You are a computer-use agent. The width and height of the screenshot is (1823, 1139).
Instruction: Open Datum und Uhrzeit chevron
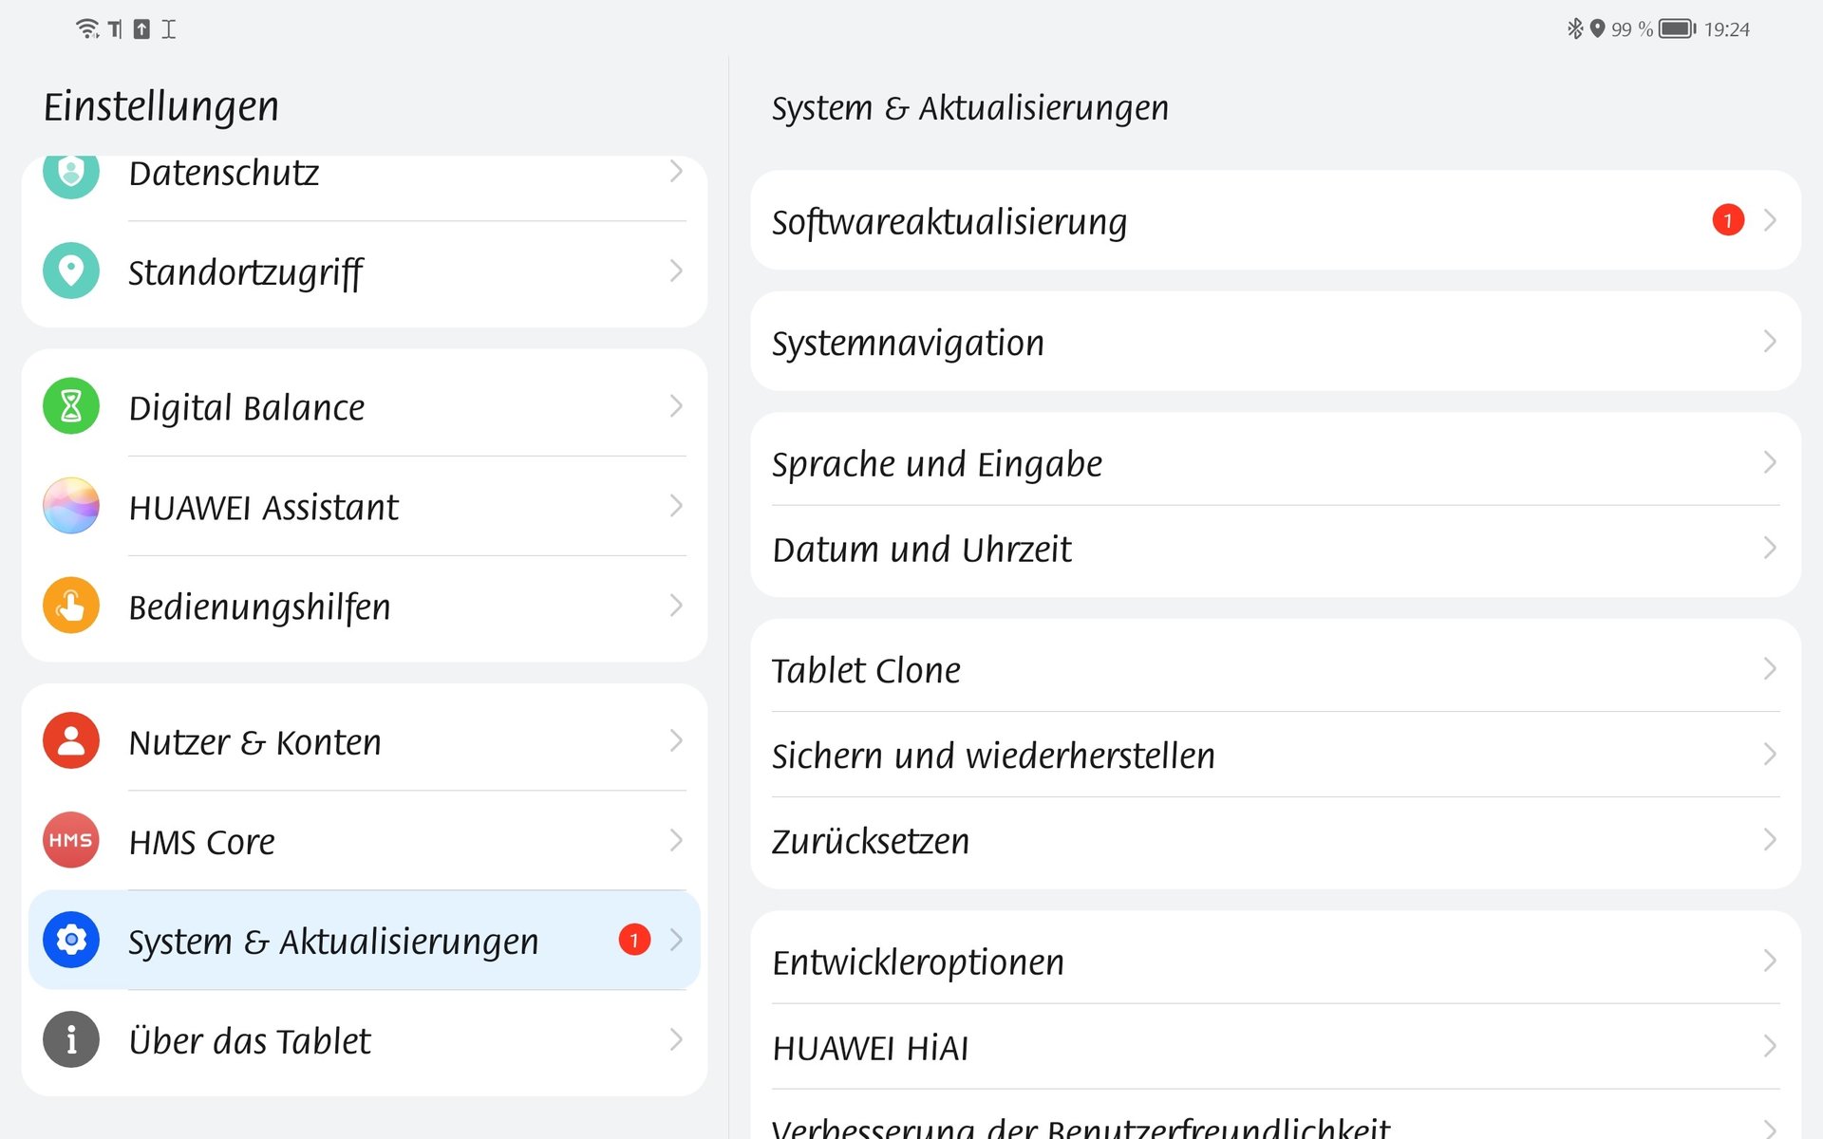click(1770, 548)
